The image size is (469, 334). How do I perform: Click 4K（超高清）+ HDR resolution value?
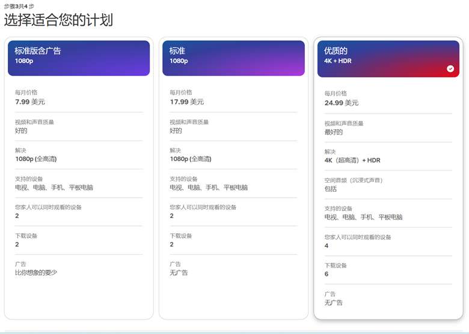pyautogui.click(x=352, y=160)
